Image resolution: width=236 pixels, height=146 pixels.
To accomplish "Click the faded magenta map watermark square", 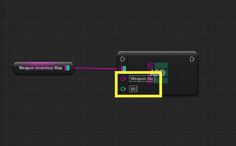I will tap(150, 65).
